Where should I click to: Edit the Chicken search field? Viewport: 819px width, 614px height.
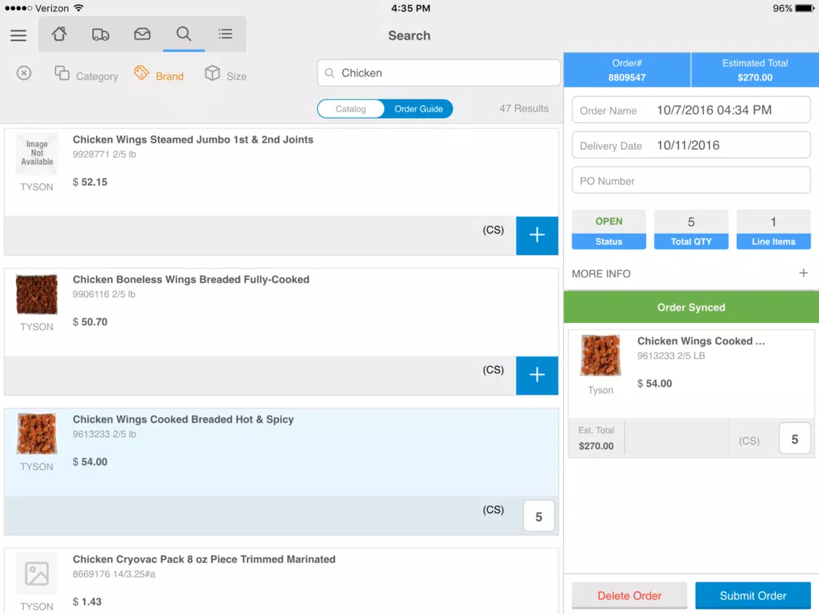[439, 73]
